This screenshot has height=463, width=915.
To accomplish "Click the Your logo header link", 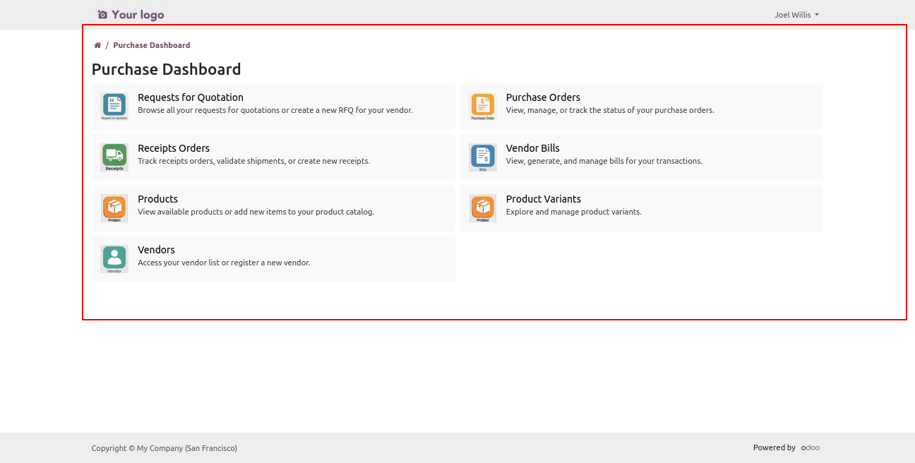I will (x=131, y=15).
